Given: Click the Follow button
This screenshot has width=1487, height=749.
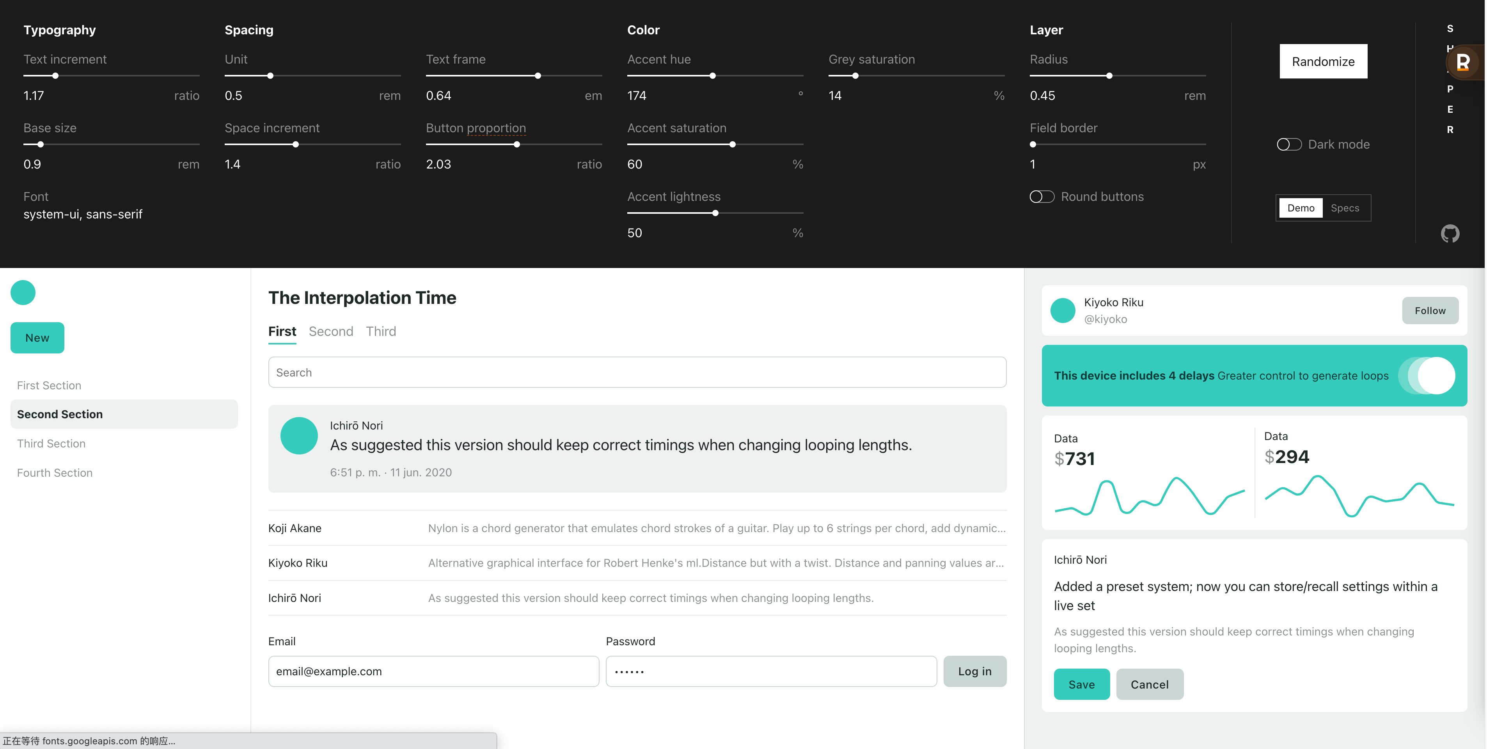Looking at the screenshot, I should coord(1430,311).
